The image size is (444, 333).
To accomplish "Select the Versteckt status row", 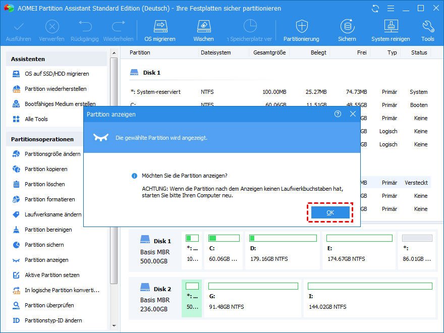I will coord(396,183).
